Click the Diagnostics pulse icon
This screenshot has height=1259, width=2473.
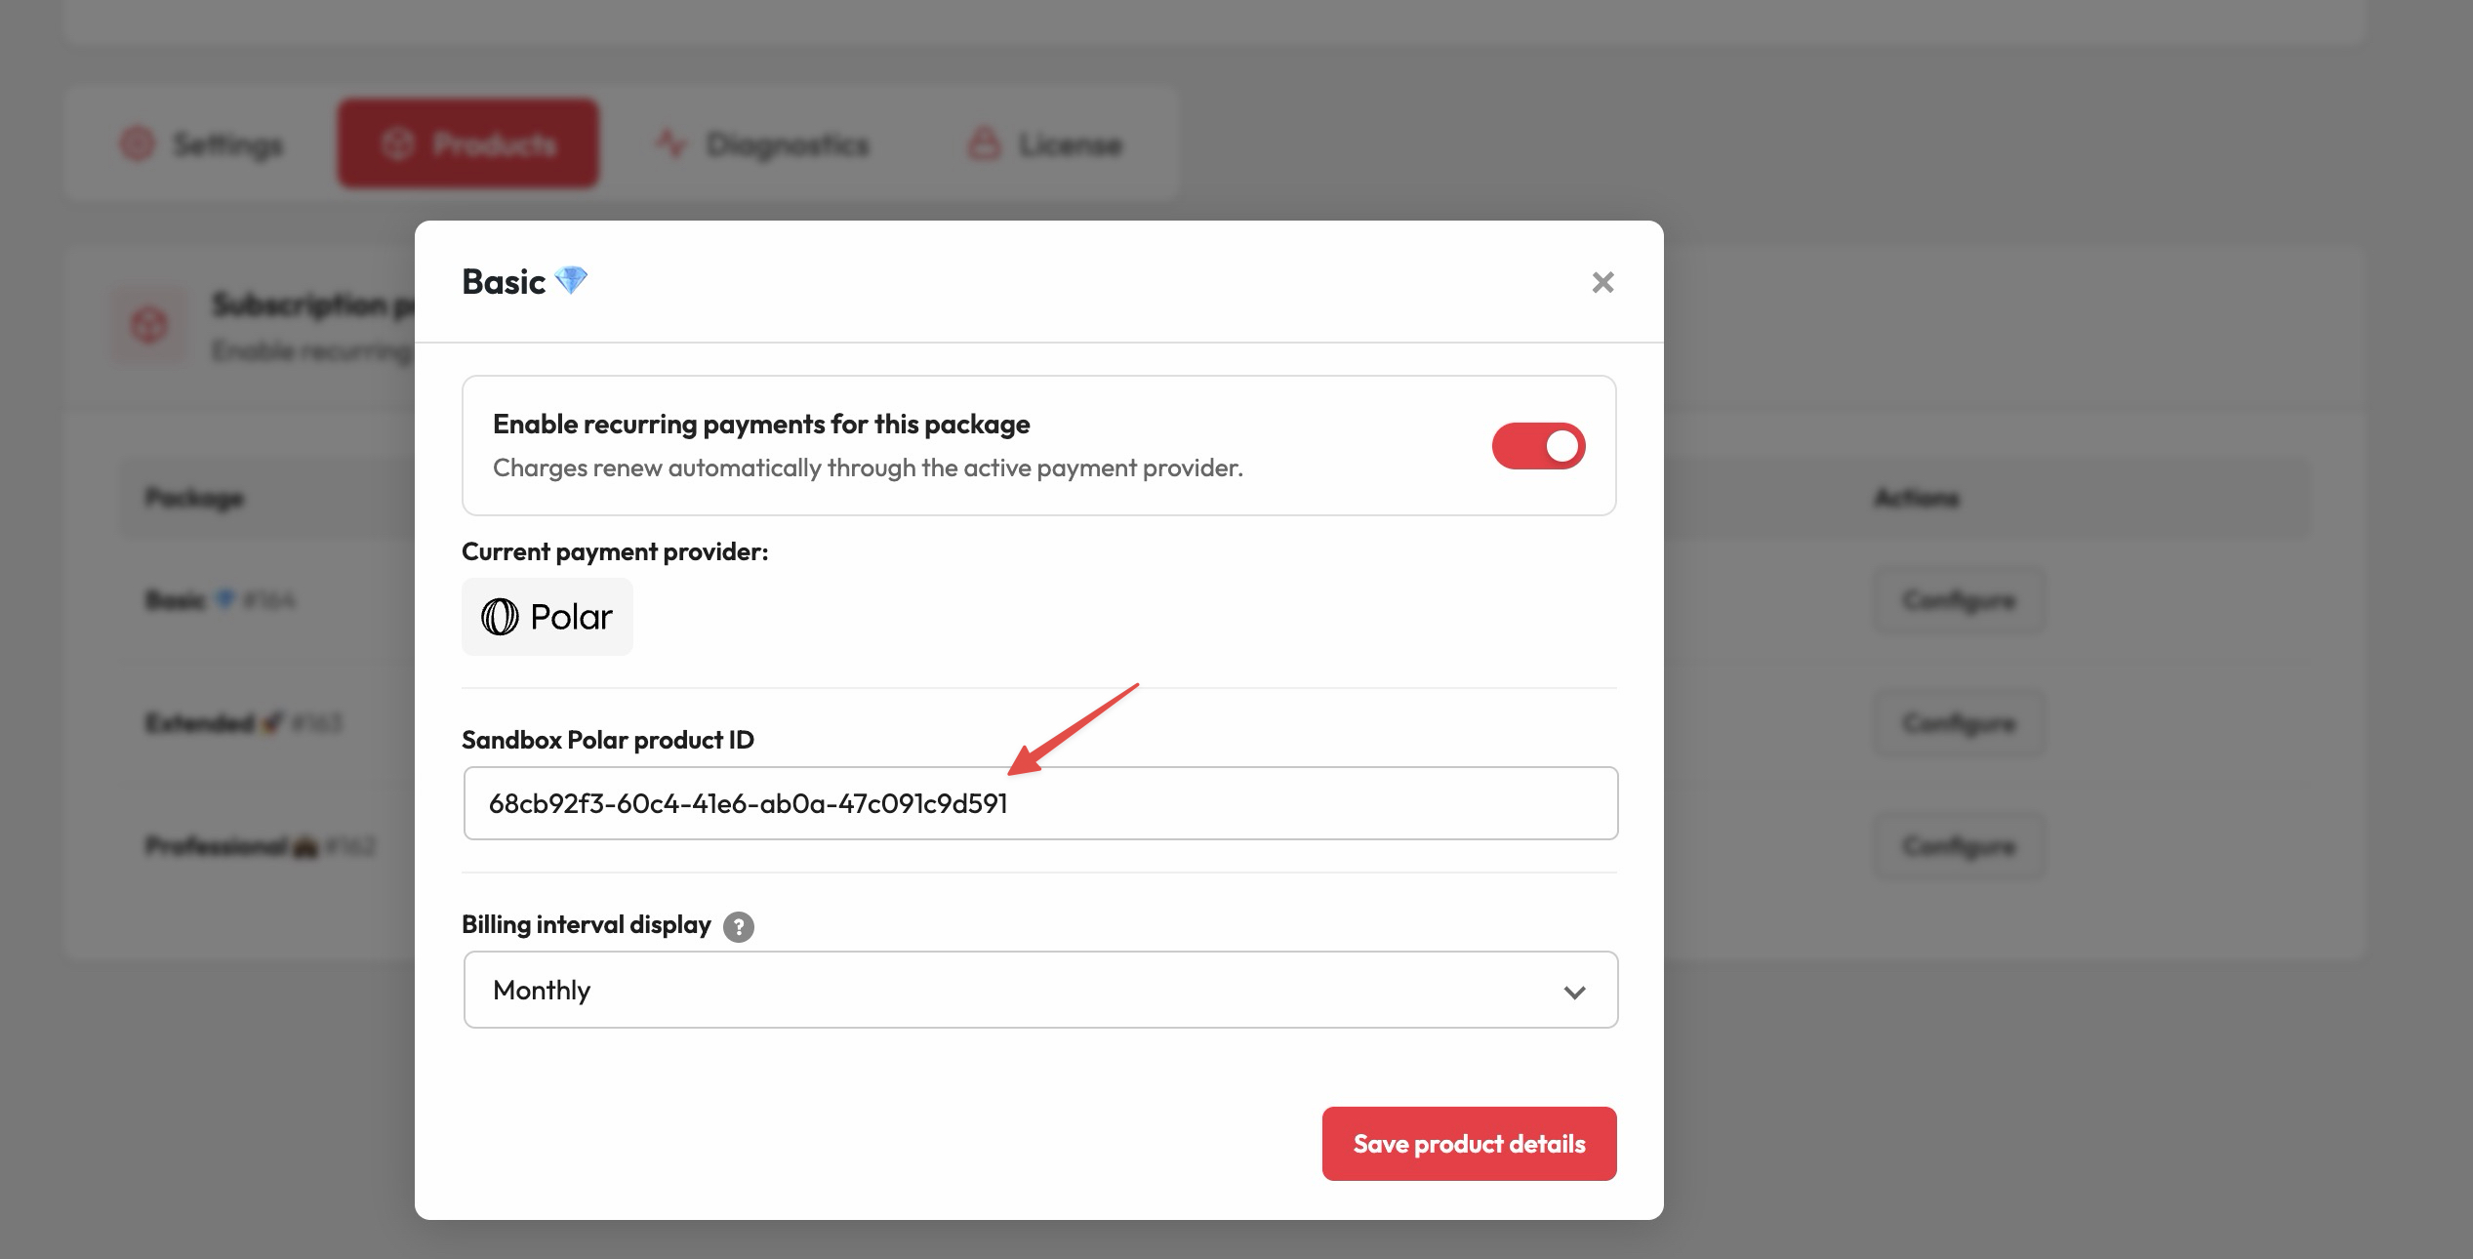(x=671, y=143)
